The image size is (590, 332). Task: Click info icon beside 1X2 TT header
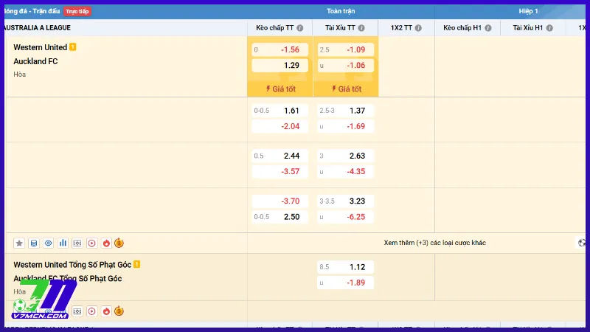click(x=417, y=28)
